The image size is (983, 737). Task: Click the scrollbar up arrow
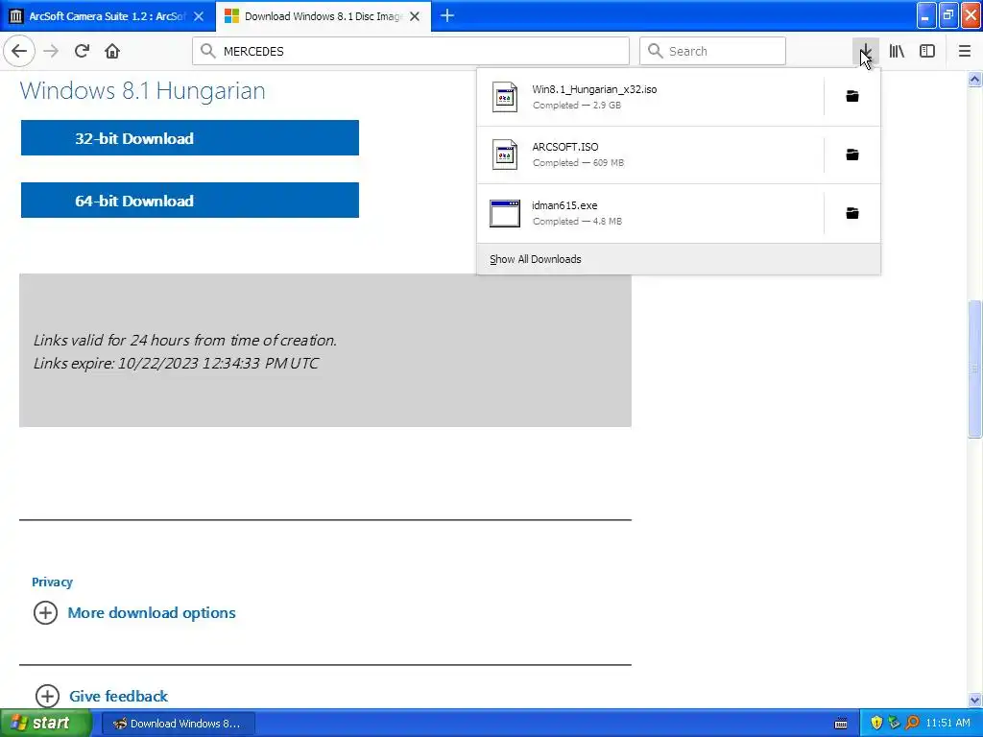click(974, 79)
